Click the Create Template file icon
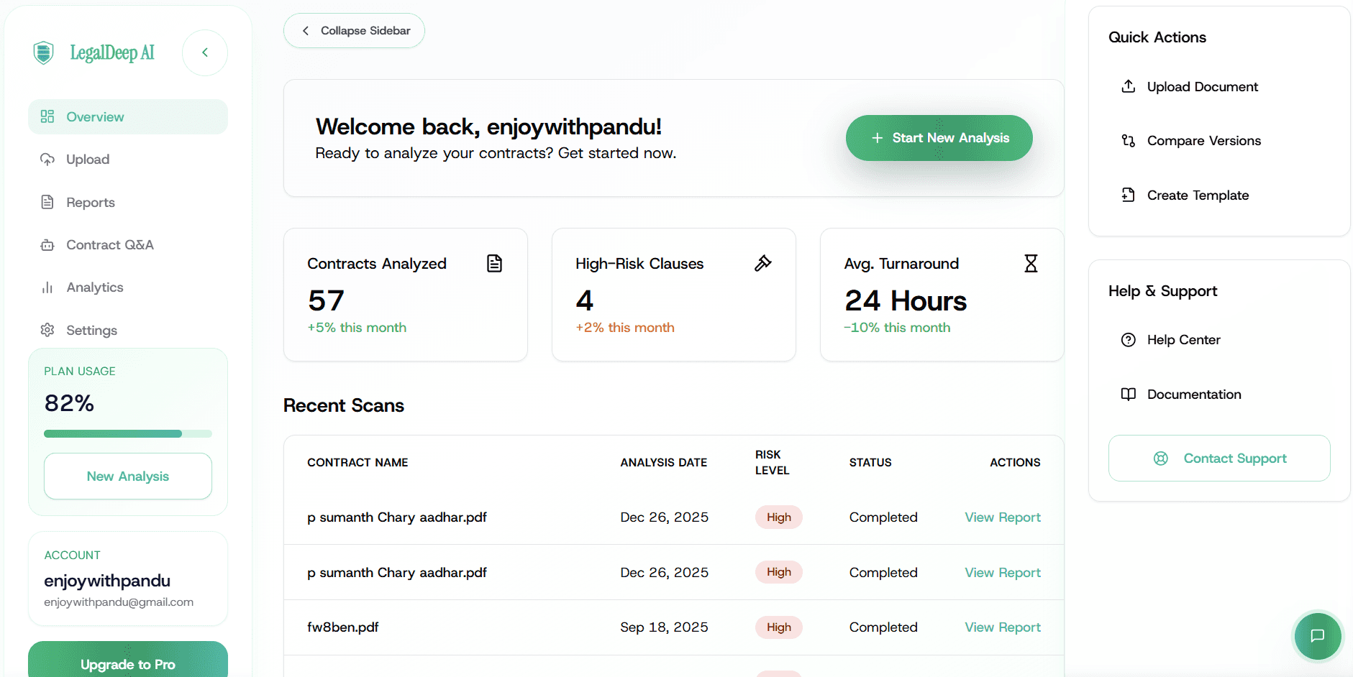 coord(1129,195)
